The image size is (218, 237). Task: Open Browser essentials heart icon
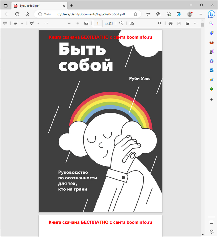coord(169,14)
